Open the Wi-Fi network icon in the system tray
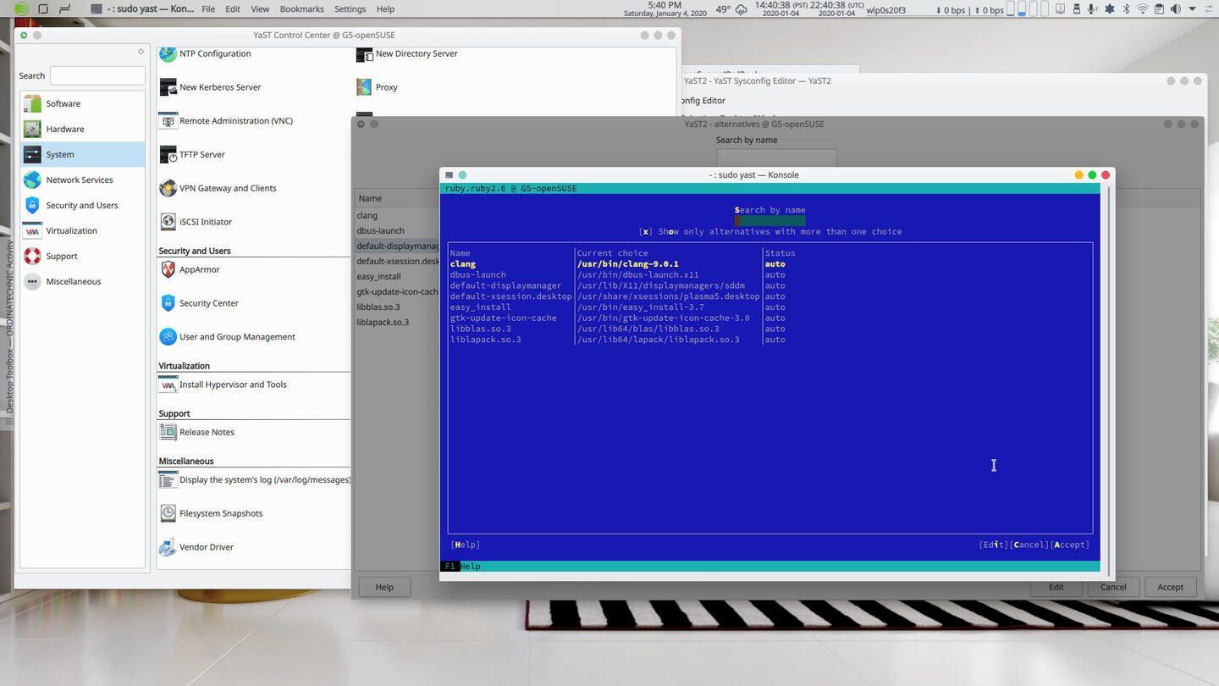This screenshot has width=1219, height=686. 1143,9
